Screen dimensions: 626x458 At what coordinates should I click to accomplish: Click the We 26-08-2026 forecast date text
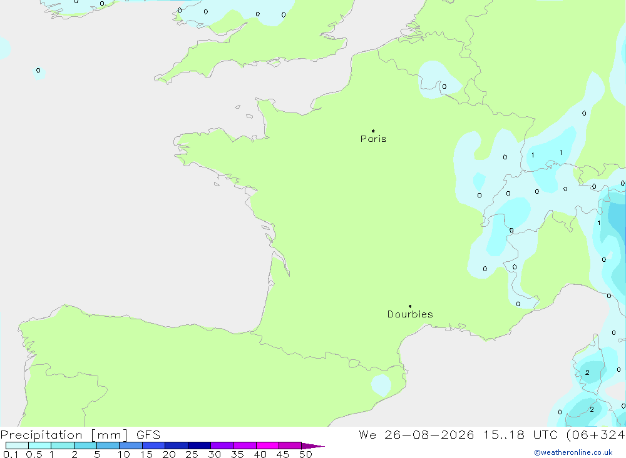pos(416,434)
